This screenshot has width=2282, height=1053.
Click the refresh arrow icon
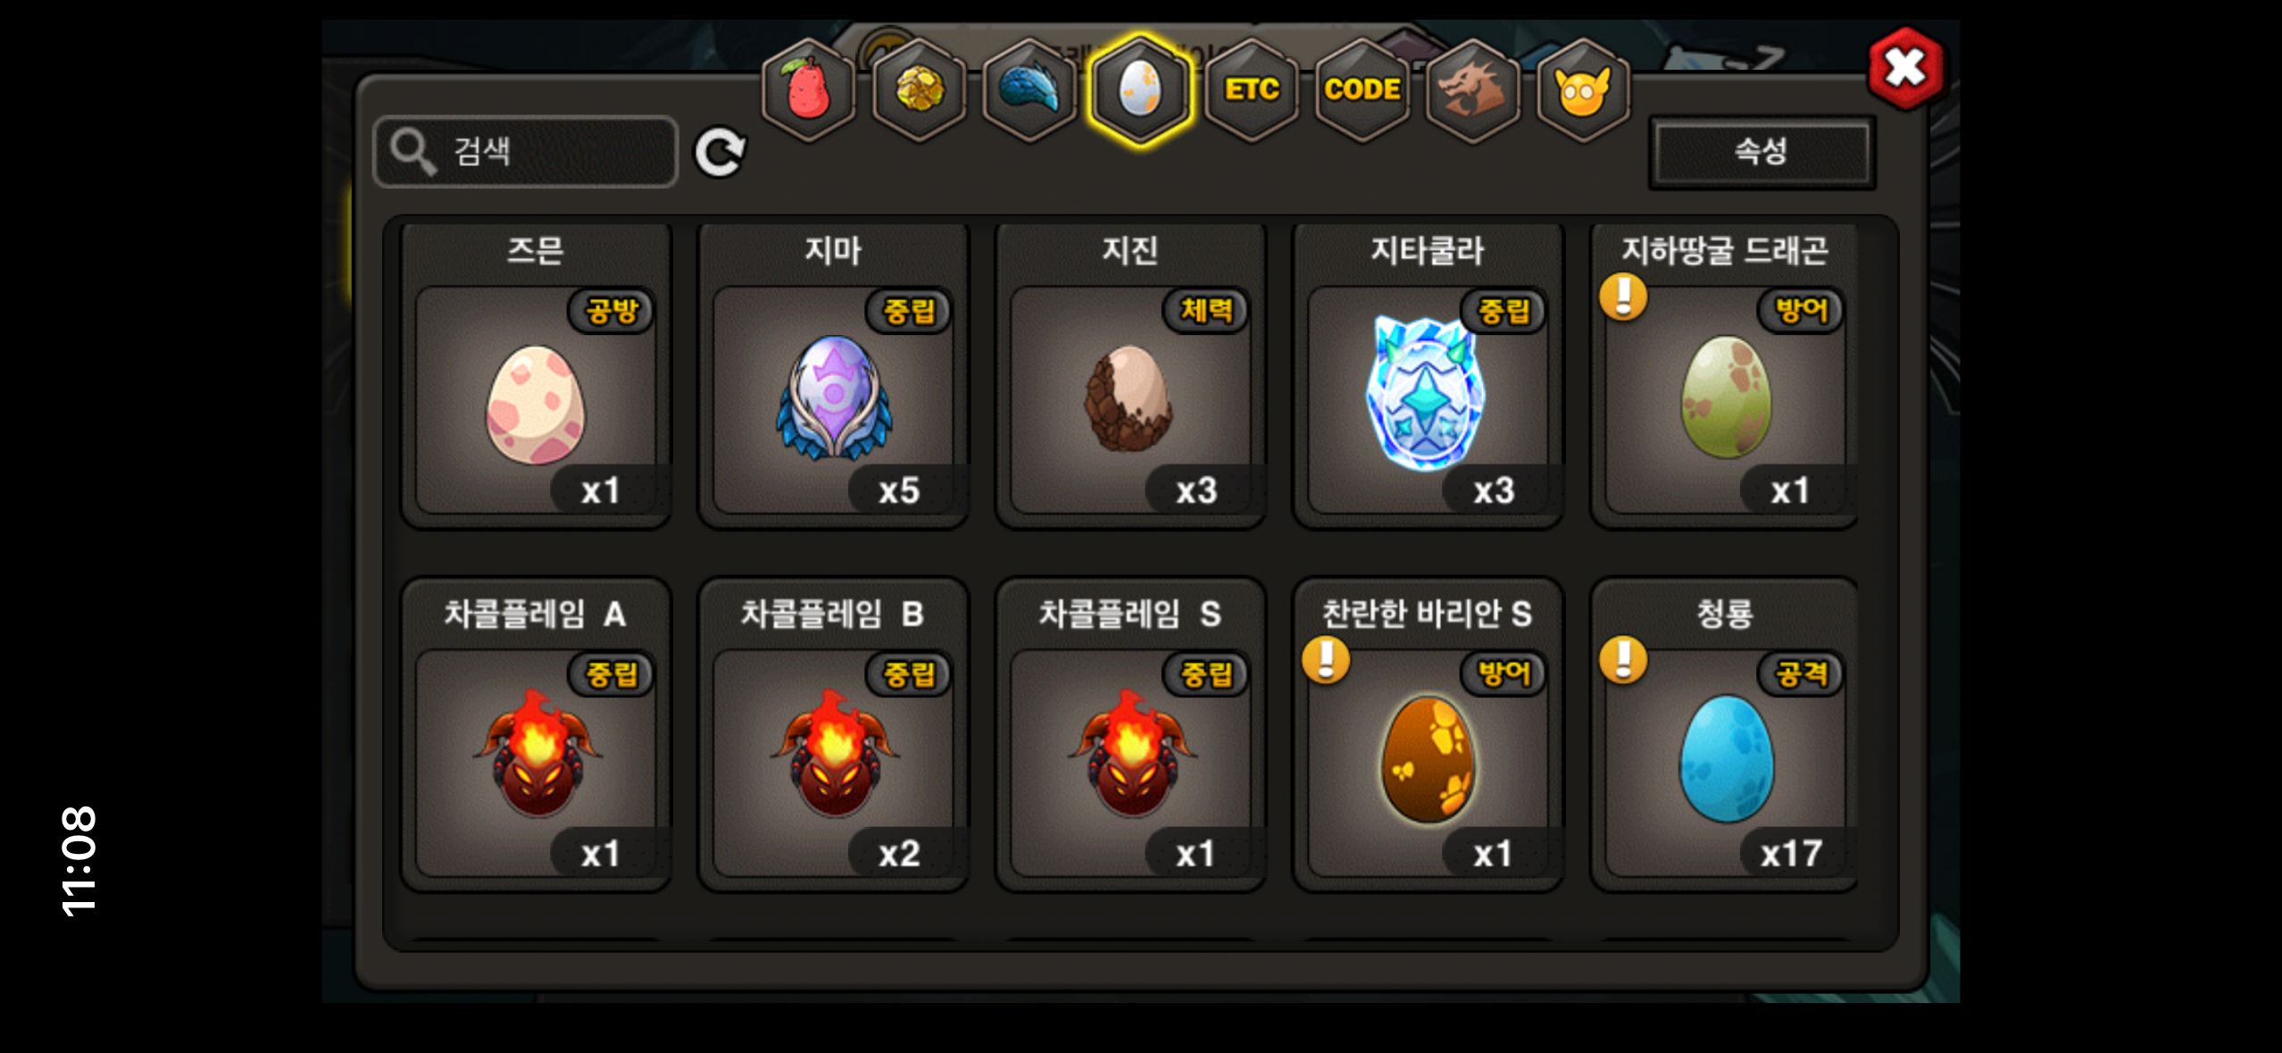[x=720, y=153]
